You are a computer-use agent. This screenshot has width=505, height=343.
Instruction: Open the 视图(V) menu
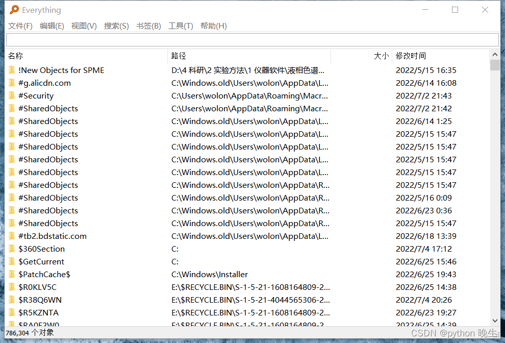click(84, 26)
